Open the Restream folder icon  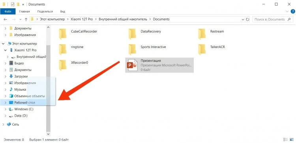point(202,34)
